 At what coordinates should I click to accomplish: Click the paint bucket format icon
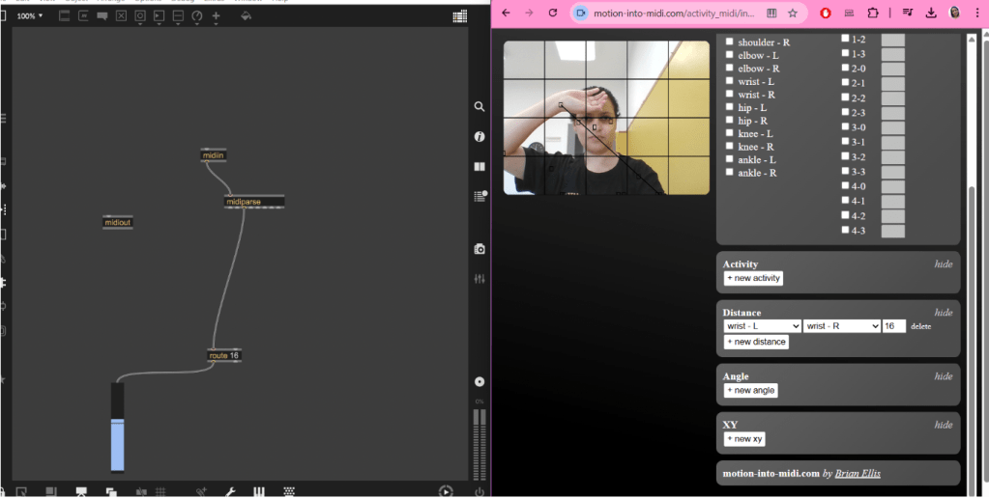246,16
